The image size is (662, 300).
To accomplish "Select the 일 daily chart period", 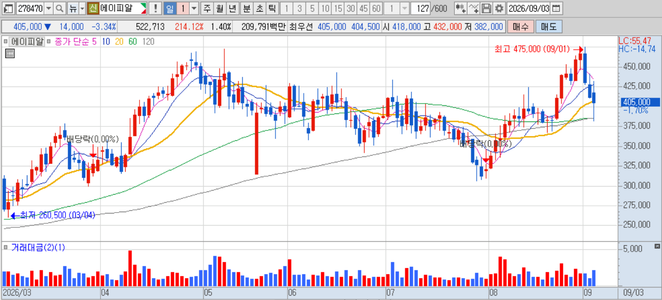I will (170, 8).
